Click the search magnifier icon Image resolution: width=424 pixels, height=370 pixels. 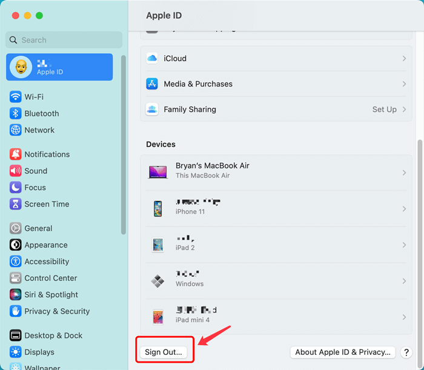(13, 40)
